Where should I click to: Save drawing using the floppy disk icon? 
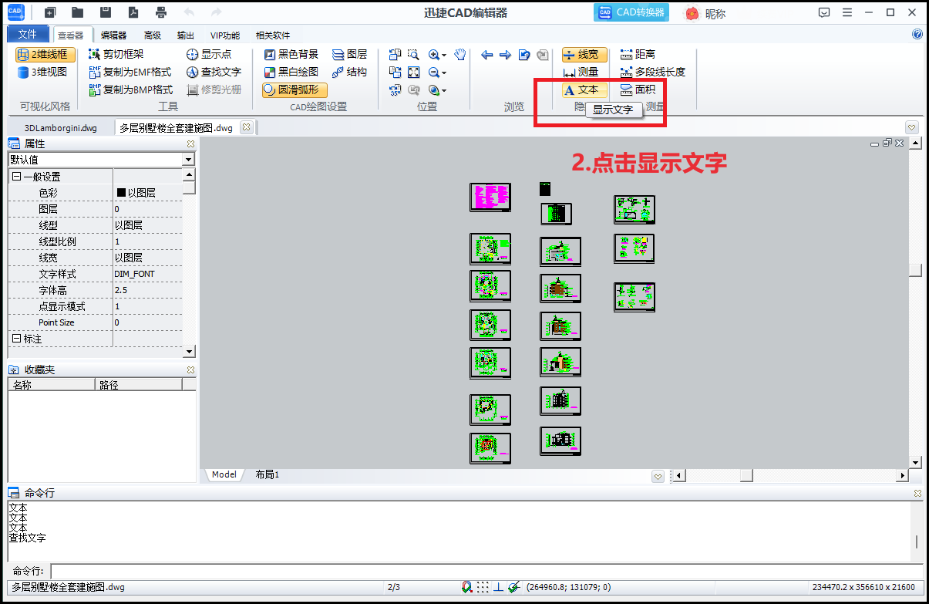coord(106,12)
